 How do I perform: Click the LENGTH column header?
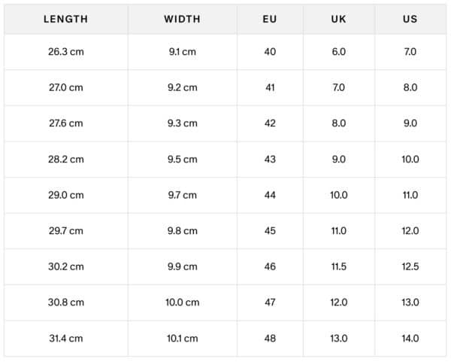[x=65, y=19]
